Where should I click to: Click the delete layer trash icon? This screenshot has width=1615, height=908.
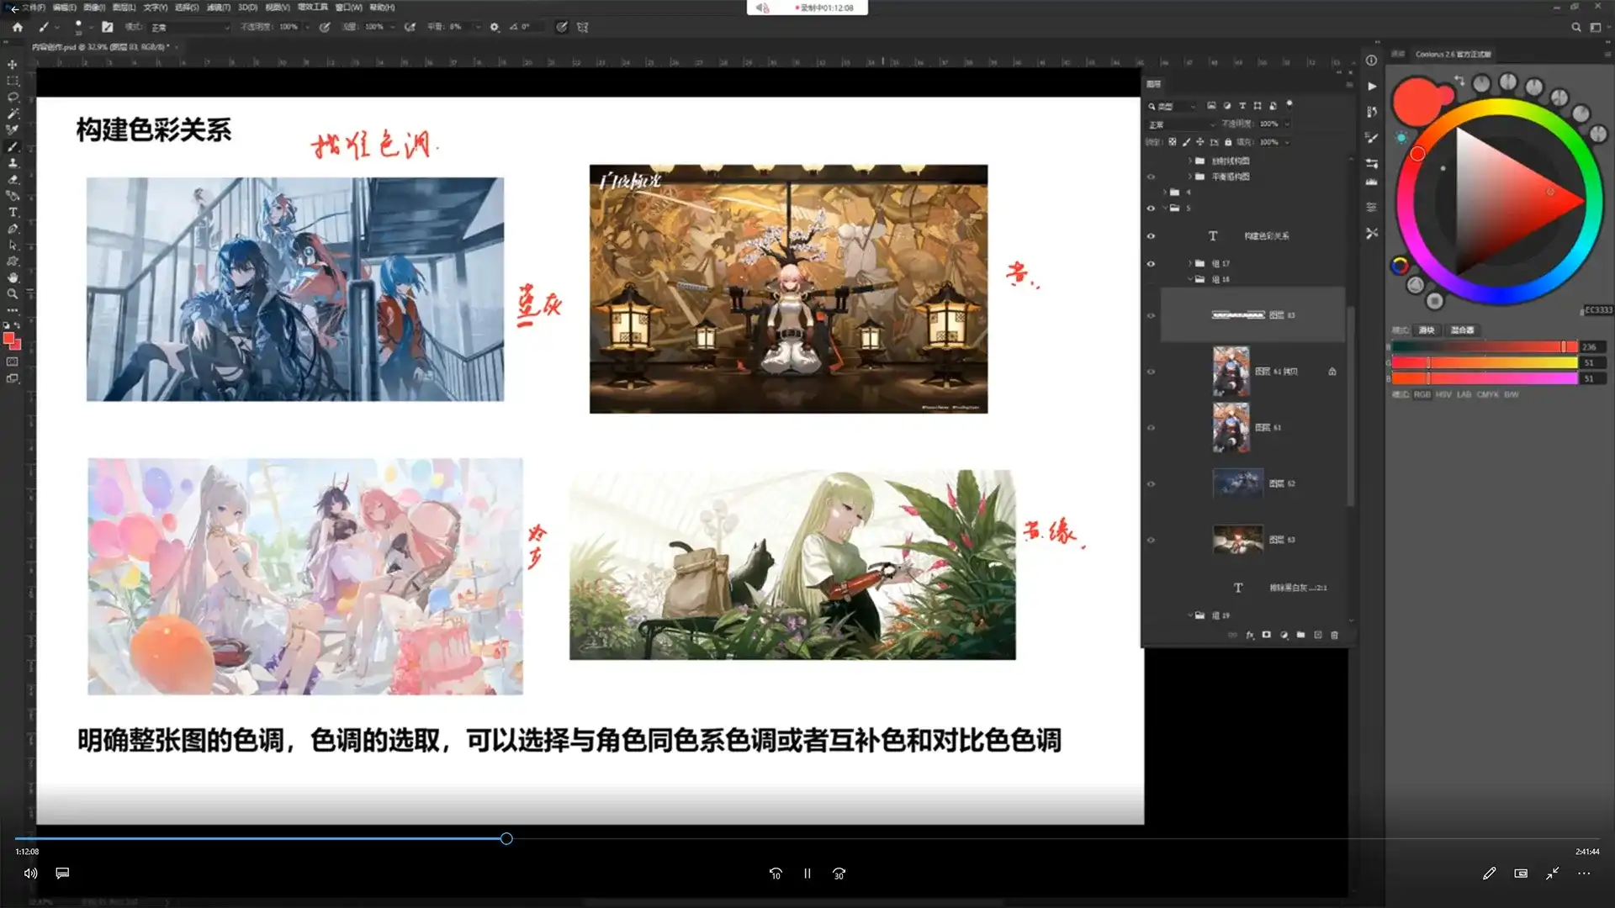(x=1335, y=636)
